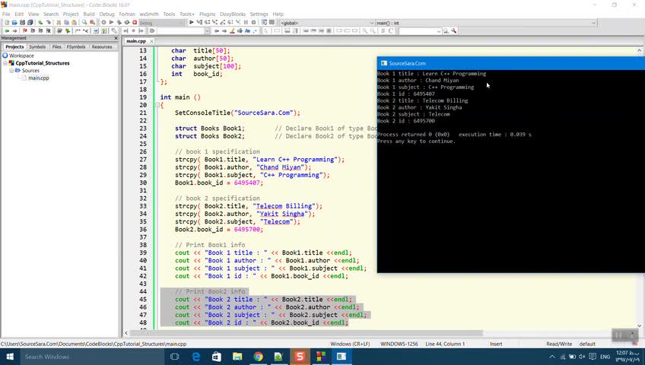Open the main() : int function dropdown

[x=485, y=23]
